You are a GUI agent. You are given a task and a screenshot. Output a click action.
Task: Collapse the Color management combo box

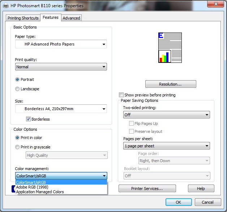(x=61, y=176)
